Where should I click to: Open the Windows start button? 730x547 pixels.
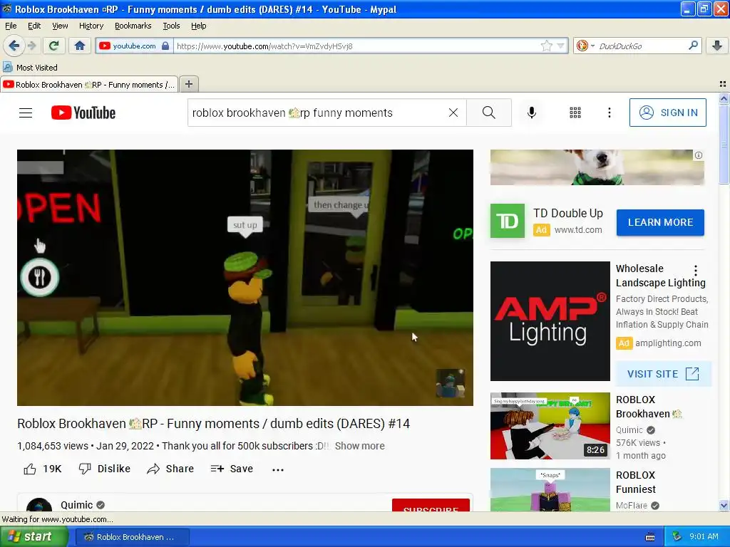click(x=34, y=536)
